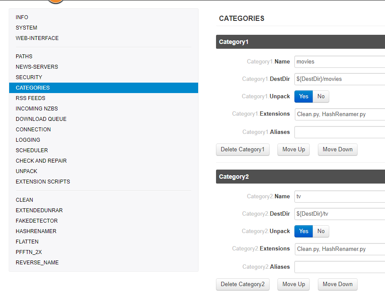This screenshot has width=385, height=297.
Task: Open the PATHS settings section
Action: click(x=24, y=57)
